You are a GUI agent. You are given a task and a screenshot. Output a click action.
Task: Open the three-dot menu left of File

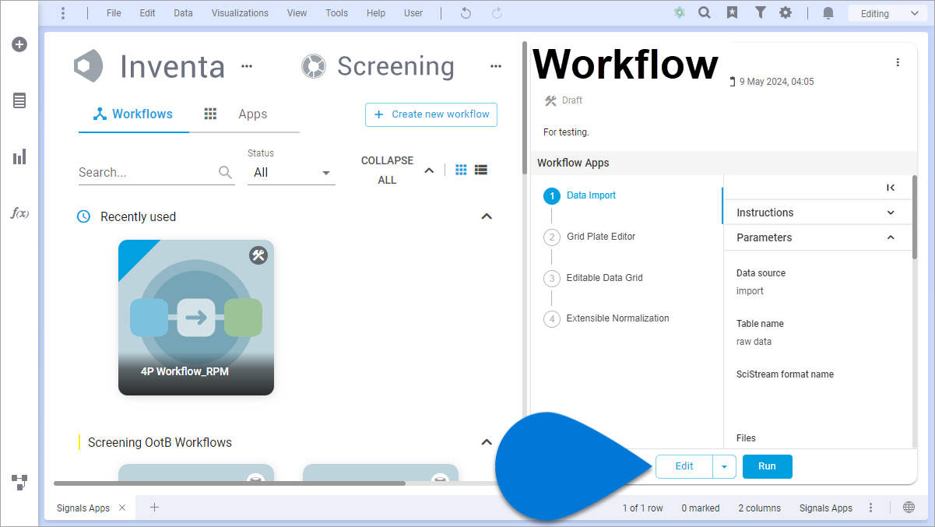63,13
